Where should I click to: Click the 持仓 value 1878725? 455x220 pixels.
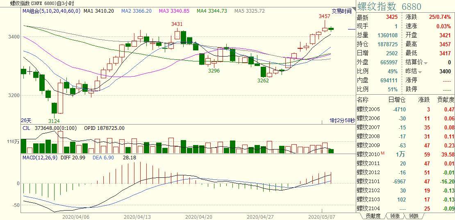click(388, 44)
